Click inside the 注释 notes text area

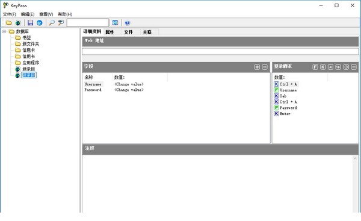tap(217, 184)
